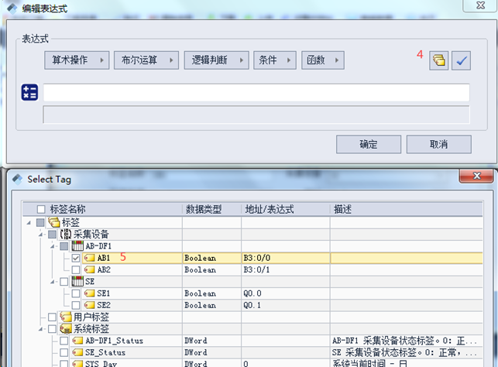The height and width of the screenshot is (367, 498).
Task: Collapse the 系统标签 tree node
Action: 40,329
